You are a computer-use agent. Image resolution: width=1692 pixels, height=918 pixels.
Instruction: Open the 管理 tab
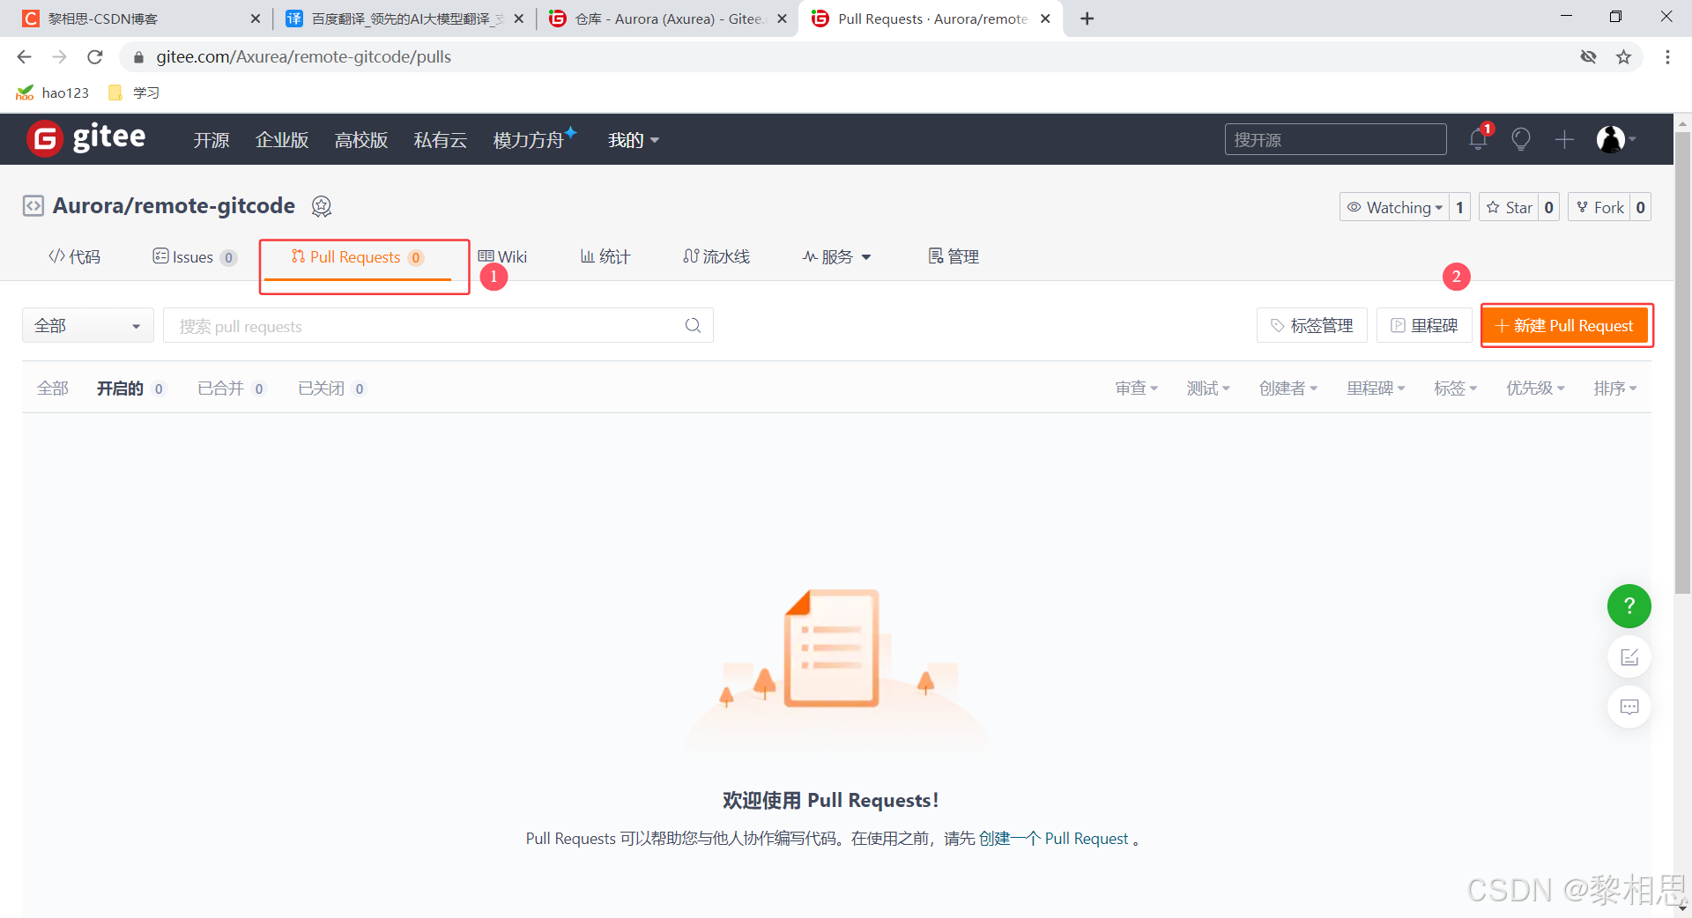[954, 256]
